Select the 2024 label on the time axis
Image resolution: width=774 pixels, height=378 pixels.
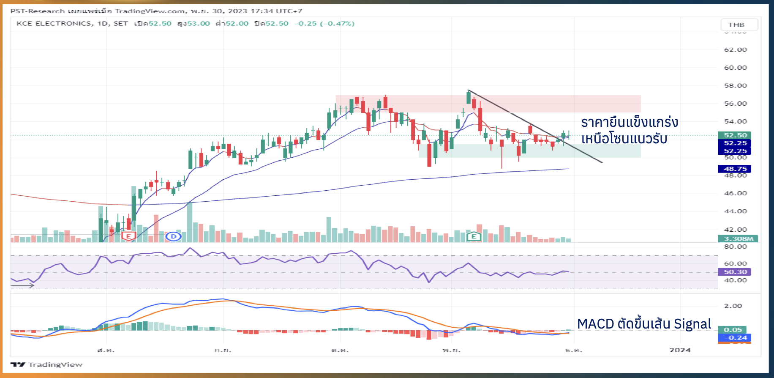click(x=680, y=350)
